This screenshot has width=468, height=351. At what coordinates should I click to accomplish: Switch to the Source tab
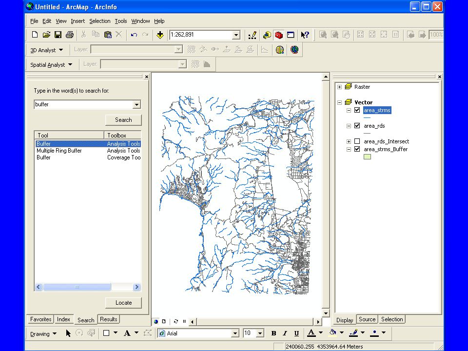(x=367, y=319)
